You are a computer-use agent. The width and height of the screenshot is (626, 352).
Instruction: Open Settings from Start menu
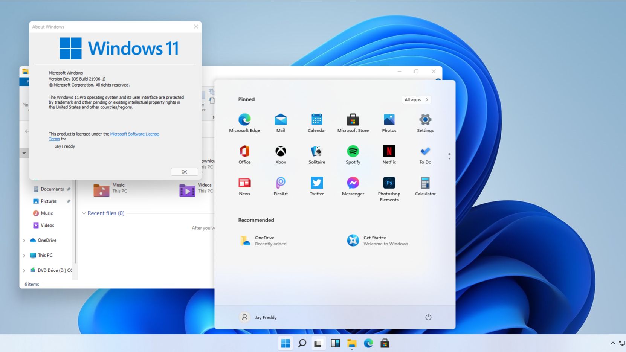[425, 123]
